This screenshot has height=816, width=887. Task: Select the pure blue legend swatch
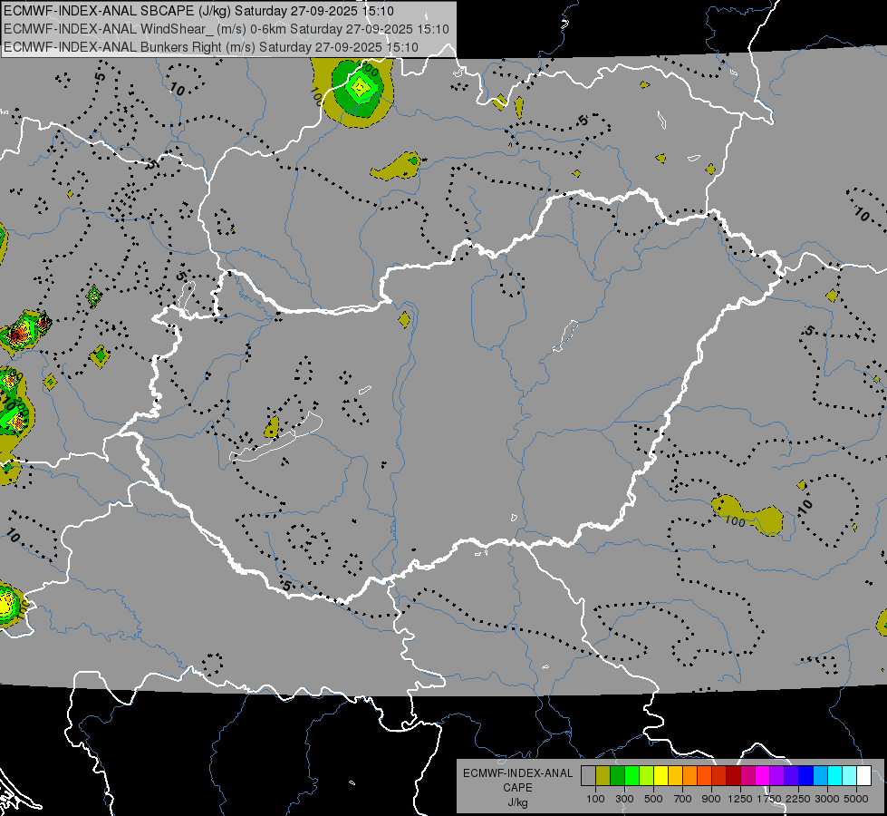[806, 775]
